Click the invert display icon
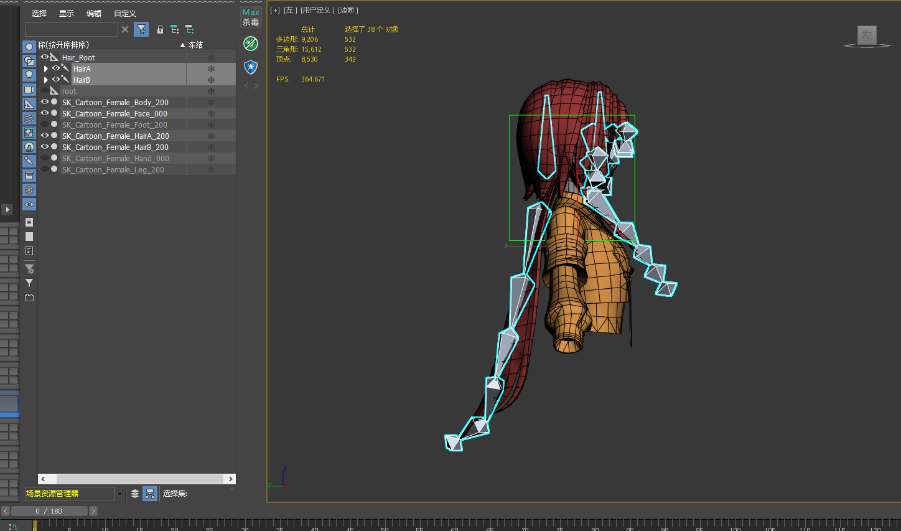 tap(29, 251)
